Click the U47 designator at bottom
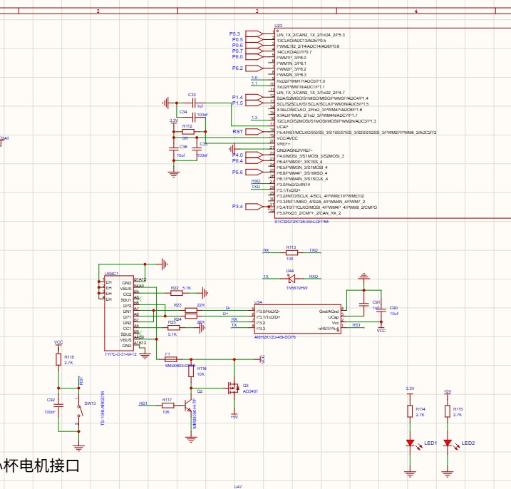The image size is (511, 489). pyautogui.click(x=238, y=487)
